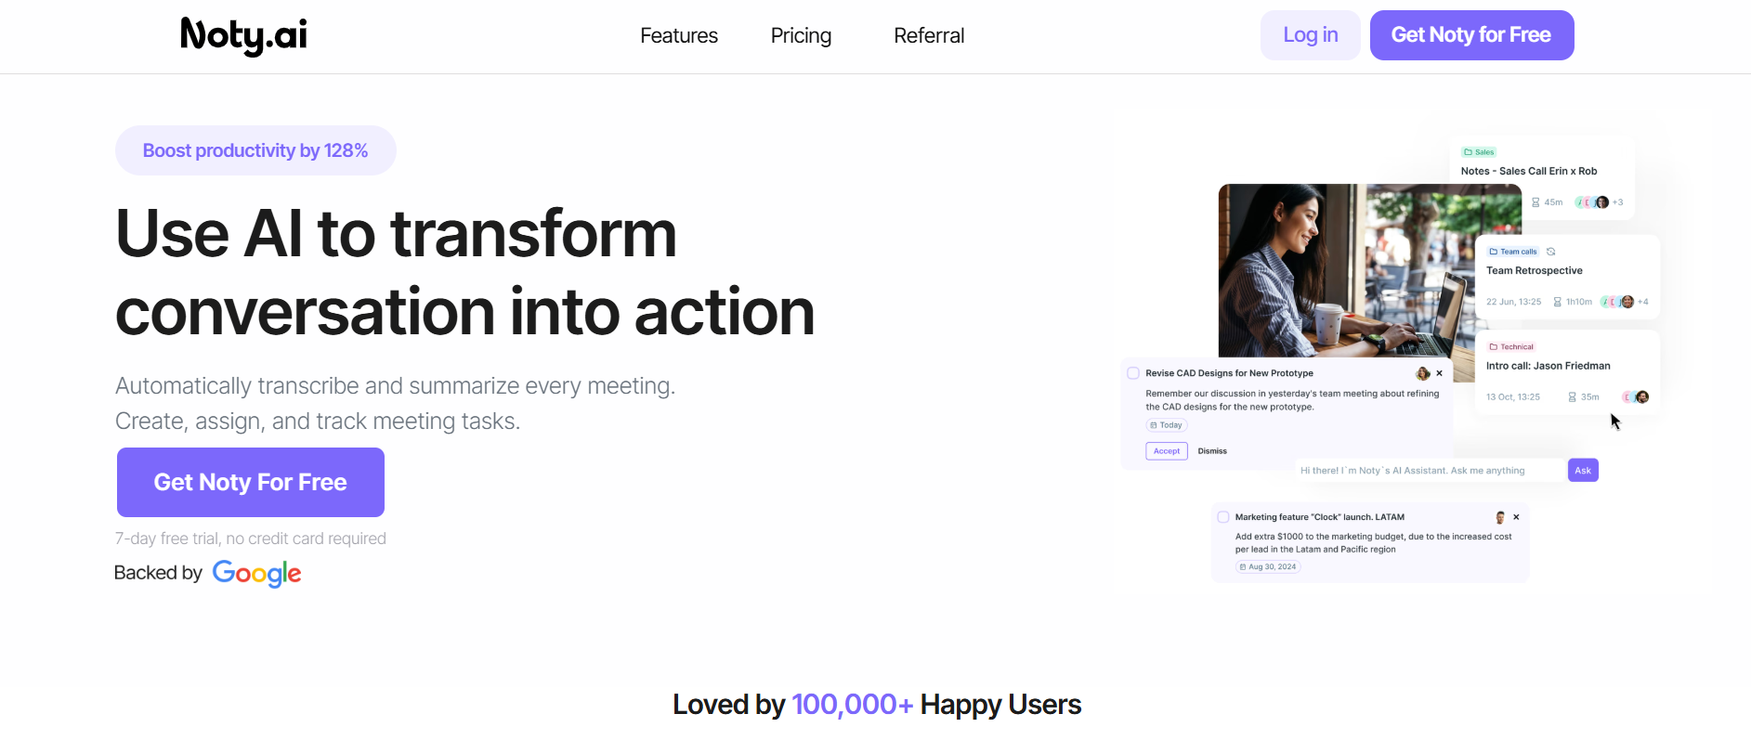Image resolution: width=1751 pixels, height=753 pixels.
Task: Open the Intro call: Jason Friedman title
Action: click(1548, 367)
